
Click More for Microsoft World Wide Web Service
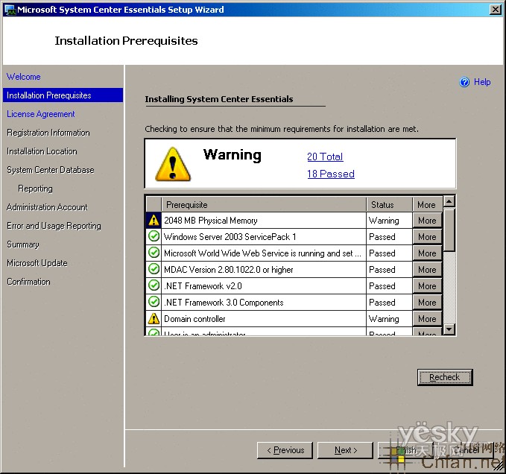coord(427,253)
